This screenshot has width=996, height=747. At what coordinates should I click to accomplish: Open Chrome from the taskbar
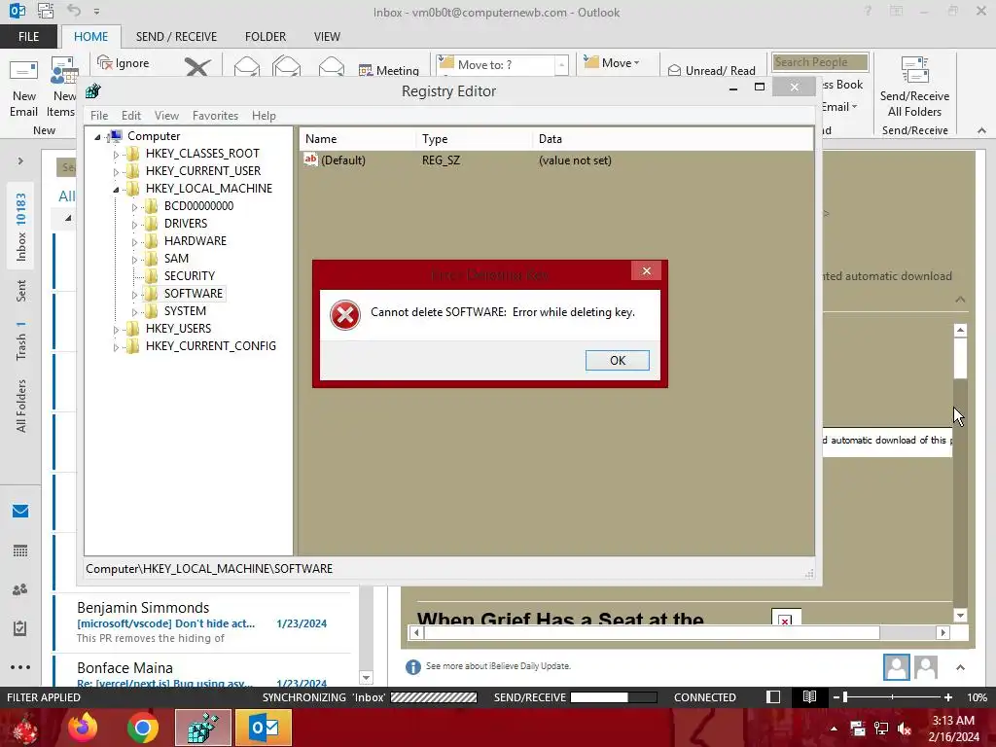point(143,728)
